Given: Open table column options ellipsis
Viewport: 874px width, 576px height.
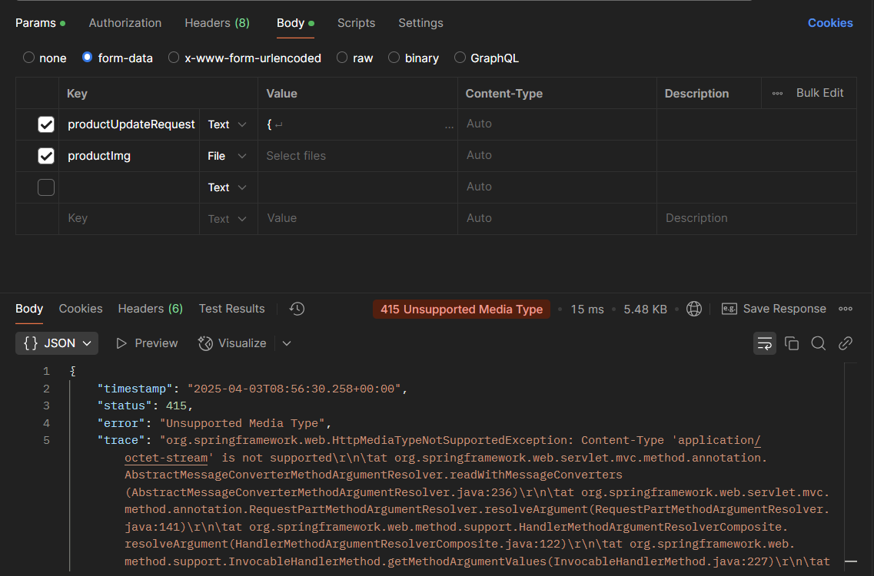Looking at the screenshot, I should [x=778, y=94].
